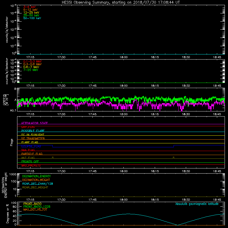This screenshot has width=228, height=228.
Task: Click the Flags axis title
Action: (12, 142)
